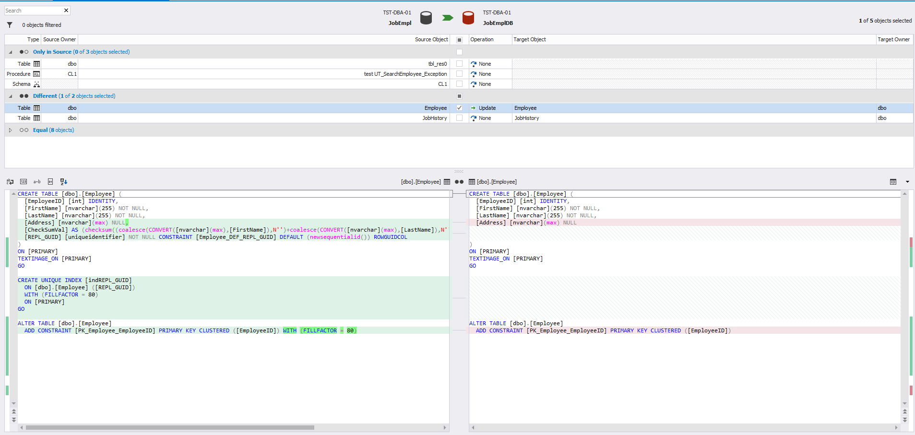Click inside the Search field
915x435 pixels.
pos(34,11)
